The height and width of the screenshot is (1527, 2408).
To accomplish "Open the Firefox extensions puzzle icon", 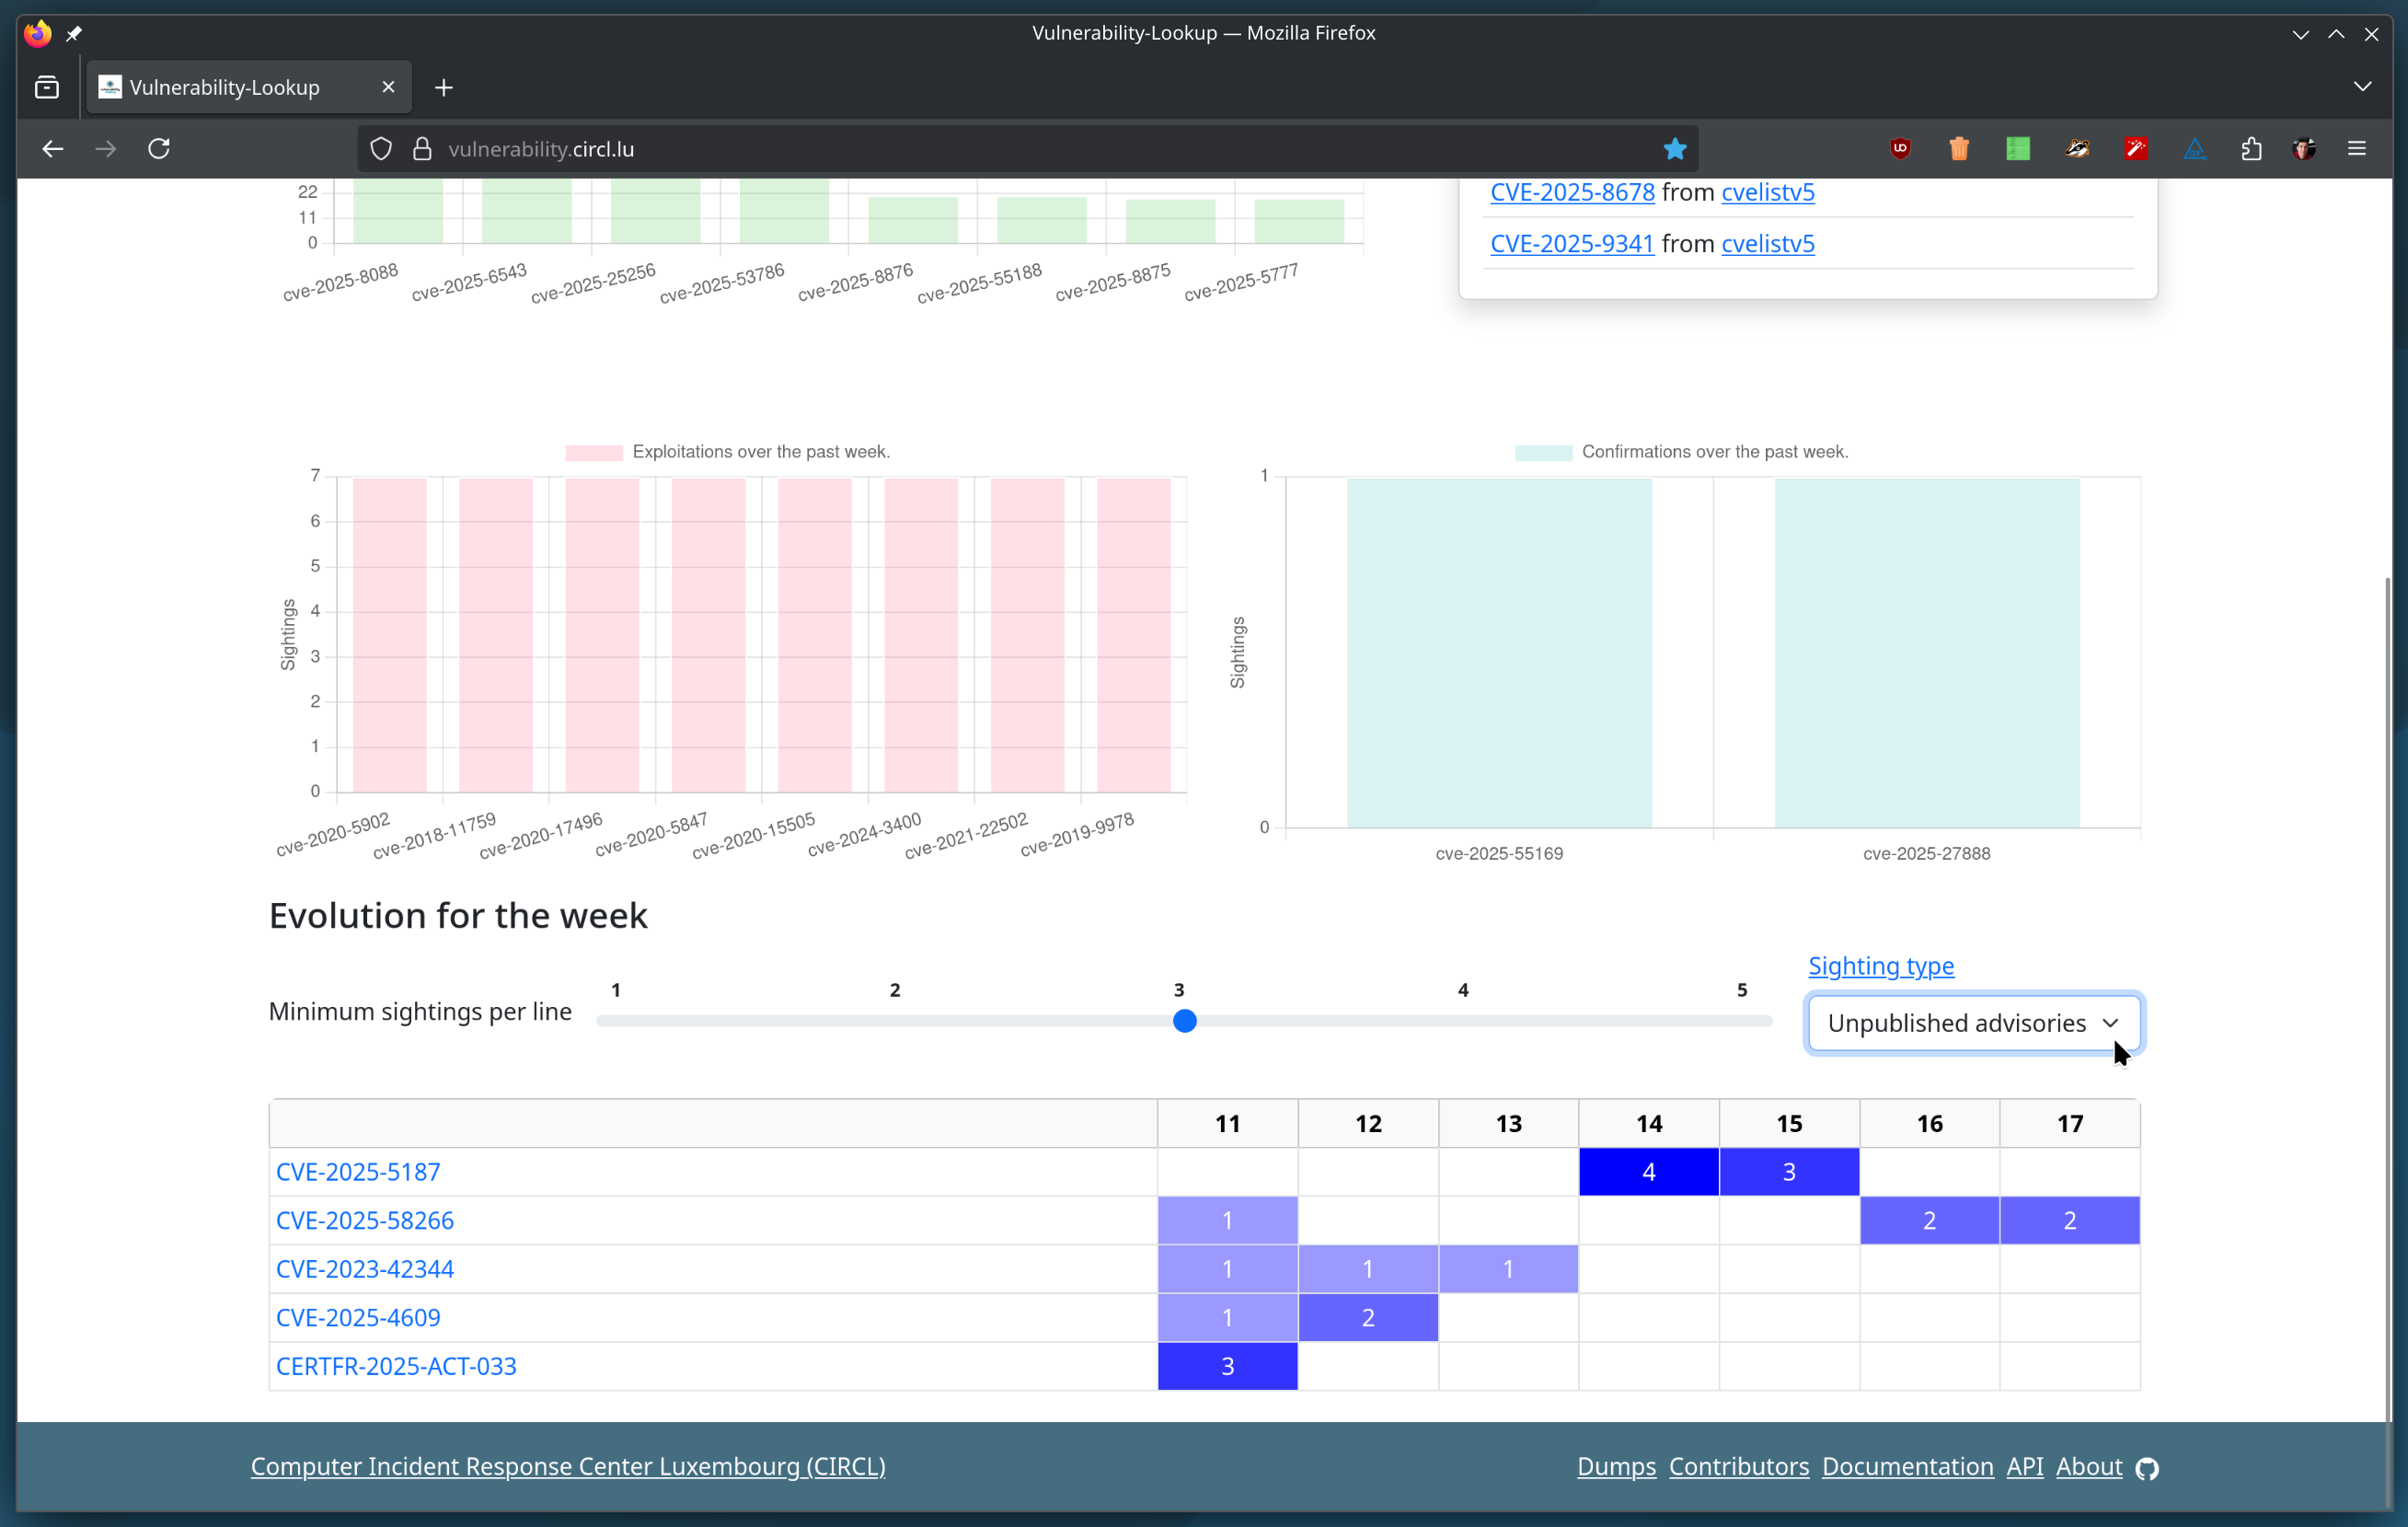I will 2251,149.
